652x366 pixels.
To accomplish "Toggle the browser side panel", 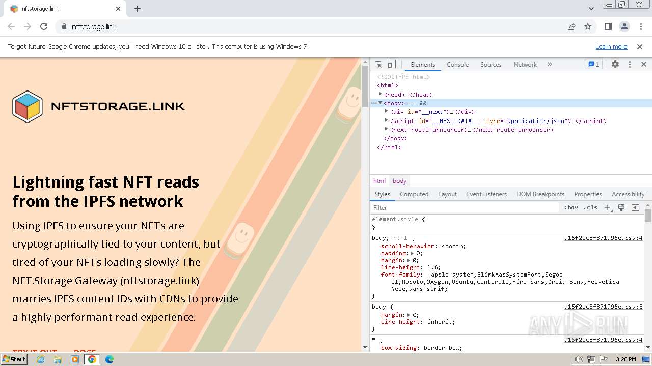I will 608,26.
